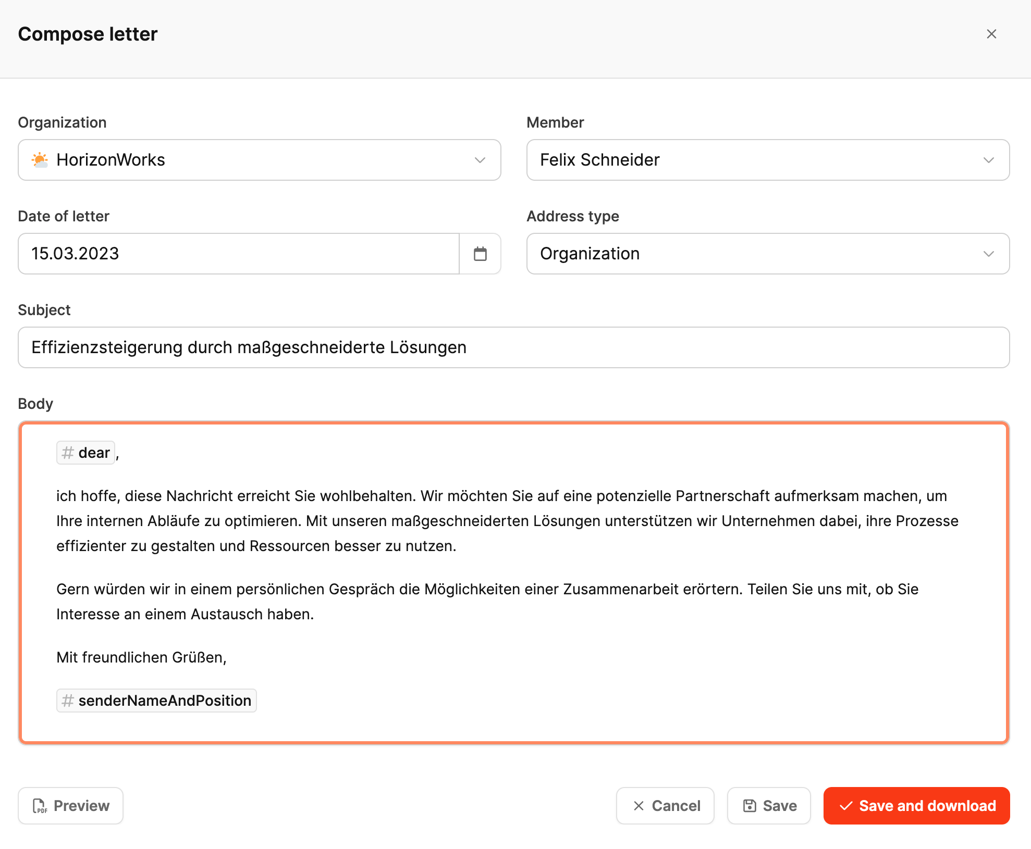Click the Subject label

[x=44, y=310]
